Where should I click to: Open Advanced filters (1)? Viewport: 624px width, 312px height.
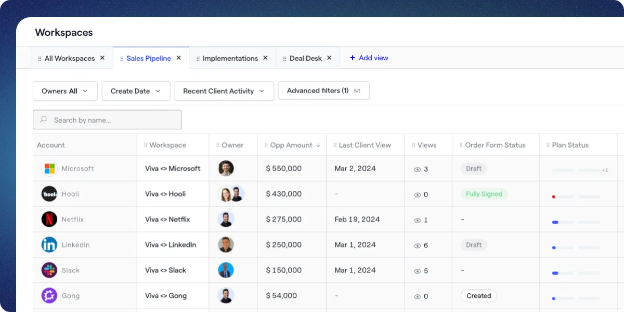[x=324, y=90]
